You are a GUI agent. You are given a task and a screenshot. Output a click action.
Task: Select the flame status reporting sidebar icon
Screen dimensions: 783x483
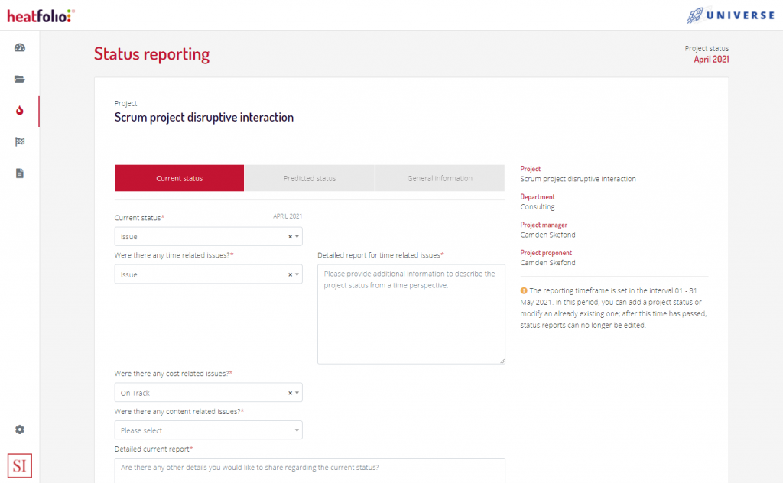pos(19,110)
